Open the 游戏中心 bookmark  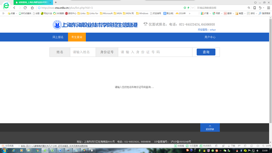point(71,13)
